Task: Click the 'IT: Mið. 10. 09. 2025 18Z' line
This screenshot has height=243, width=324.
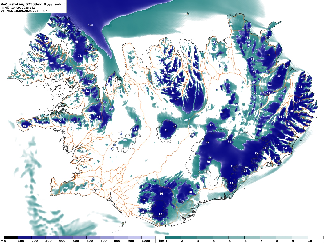Action: coord(18,8)
